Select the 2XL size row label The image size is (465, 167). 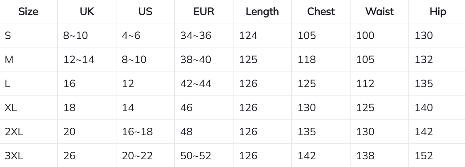[x=14, y=131]
